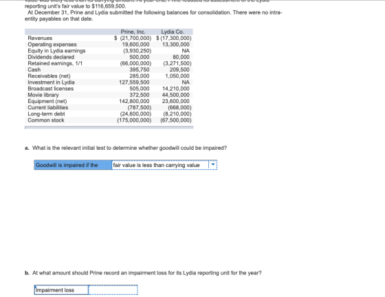Image resolution: width=385 pixels, height=297 pixels.
Task: Click the 'Revenues' row label
Action: coord(40,38)
